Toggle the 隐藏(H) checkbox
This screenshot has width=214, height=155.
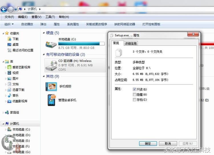(134, 94)
